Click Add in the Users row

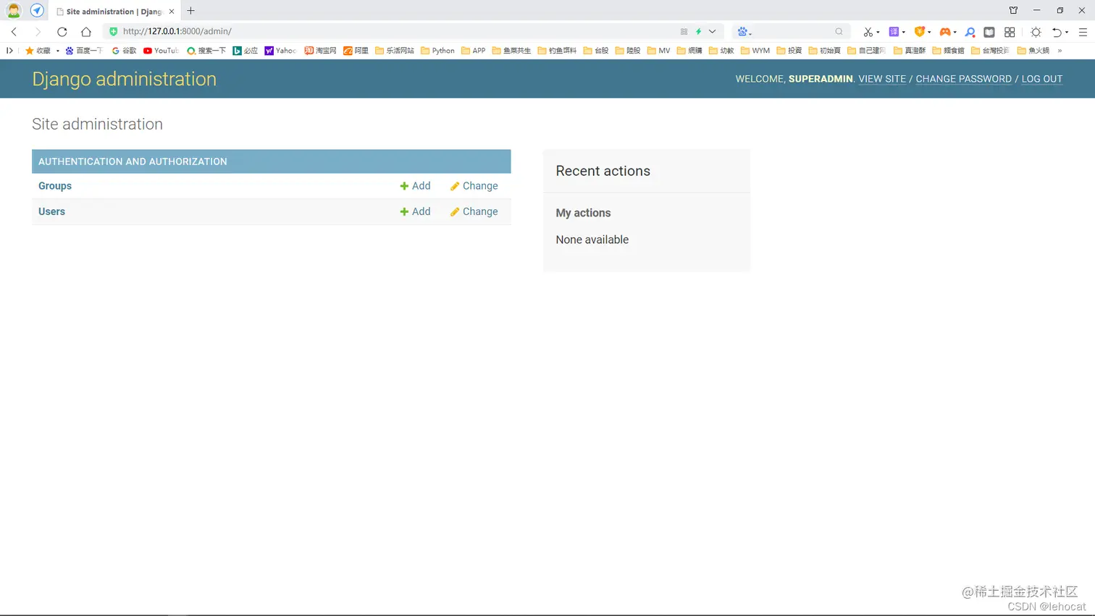click(415, 211)
